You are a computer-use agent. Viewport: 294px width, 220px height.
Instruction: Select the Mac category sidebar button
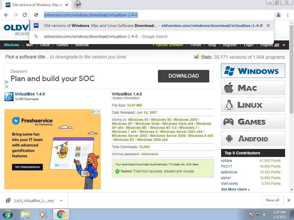(253, 88)
